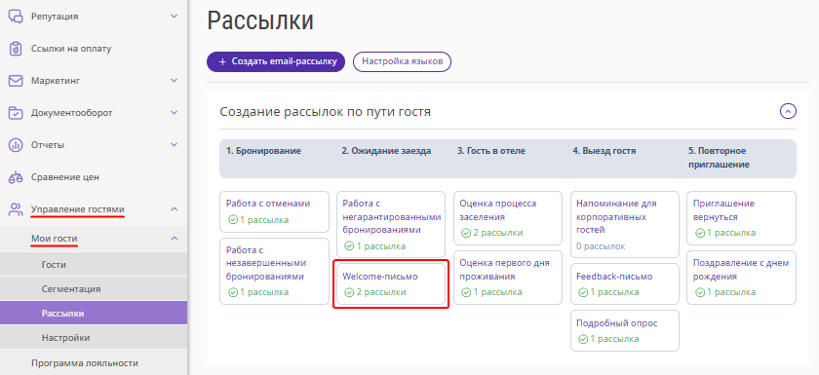Click "2 рассылки" under Welcome-письмо
The width and height of the screenshot is (819, 375).
(x=381, y=292)
